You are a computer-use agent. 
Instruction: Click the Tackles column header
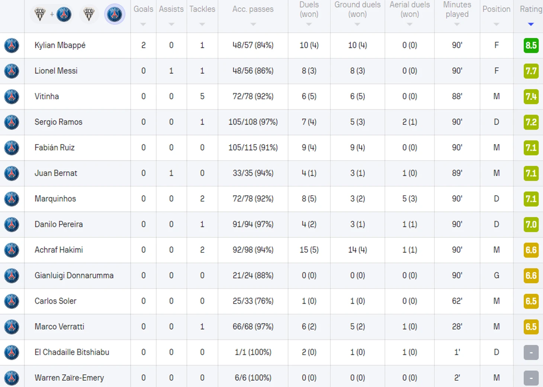[202, 9]
